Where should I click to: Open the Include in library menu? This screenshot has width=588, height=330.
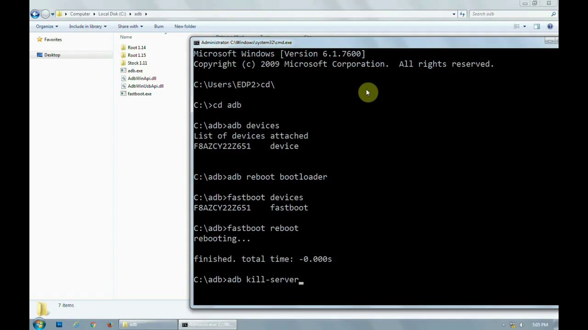point(88,26)
